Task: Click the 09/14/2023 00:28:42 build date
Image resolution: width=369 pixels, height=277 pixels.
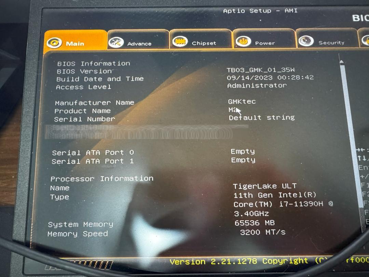Action: (270, 78)
